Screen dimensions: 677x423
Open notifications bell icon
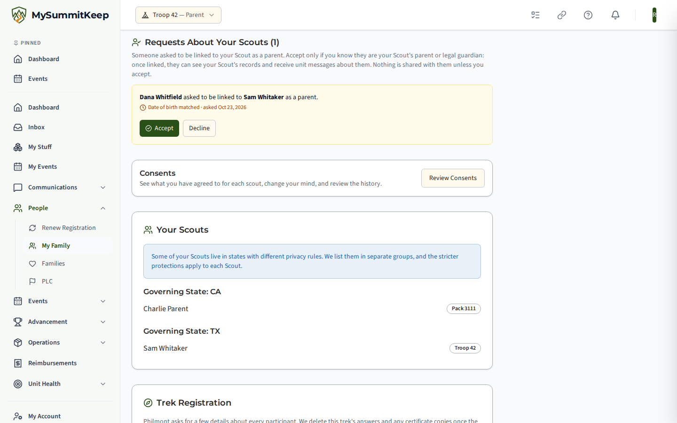pos(615,15)
